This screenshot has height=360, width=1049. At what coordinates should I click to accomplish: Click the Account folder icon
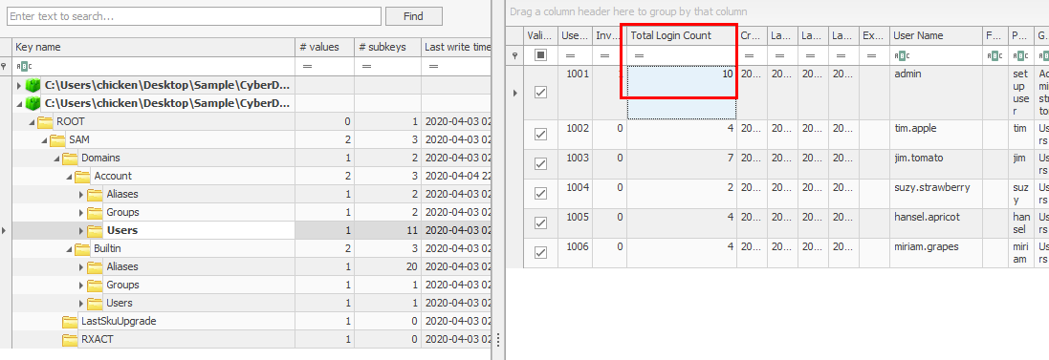(x=82, y=177)
